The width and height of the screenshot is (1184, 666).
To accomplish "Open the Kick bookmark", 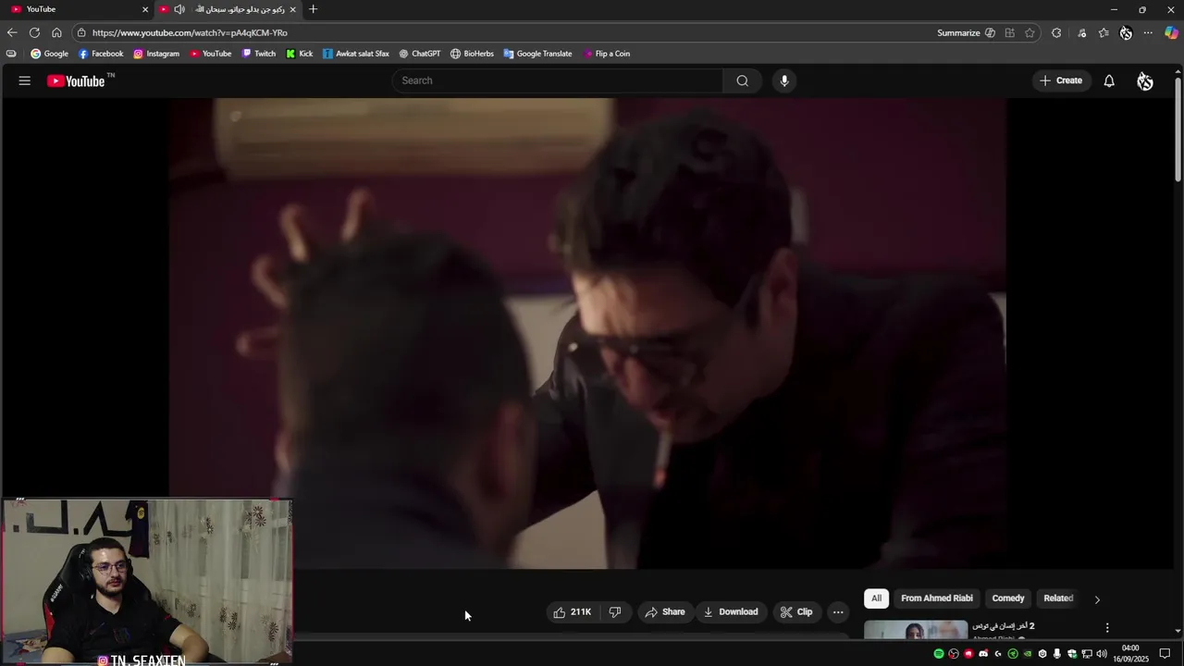I will pyautogui.click(x=300, y=54).
